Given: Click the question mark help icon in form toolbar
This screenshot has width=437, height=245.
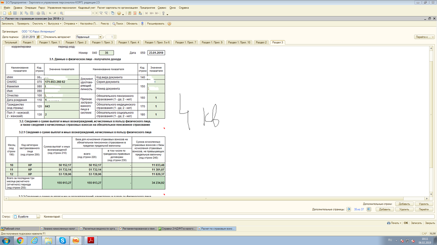Looking at the screenshot, I should [169, 24].
